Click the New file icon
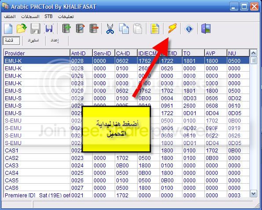The image size is (262, 210). (x=8, y=29)
